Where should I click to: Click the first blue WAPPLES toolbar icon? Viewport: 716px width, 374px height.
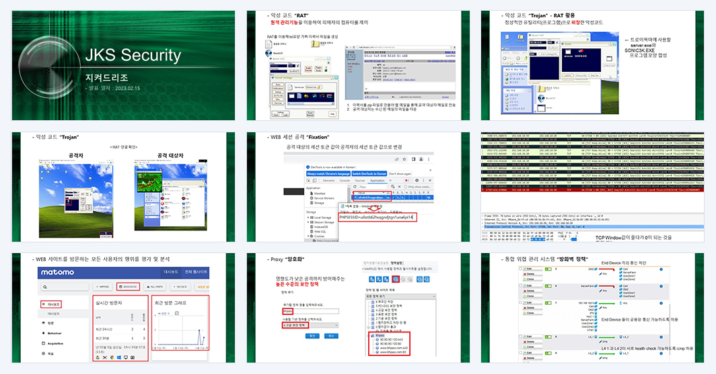click(x=371, y=279)
